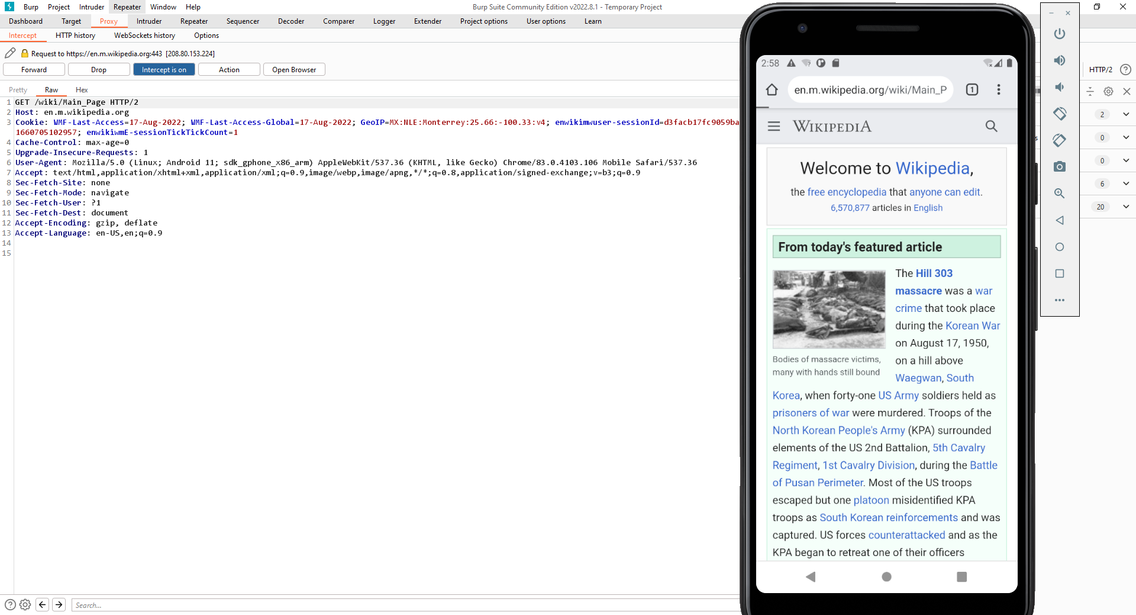Open the Project options tab
Screen dimensions: 1136x615
click(x=483, y=21)
